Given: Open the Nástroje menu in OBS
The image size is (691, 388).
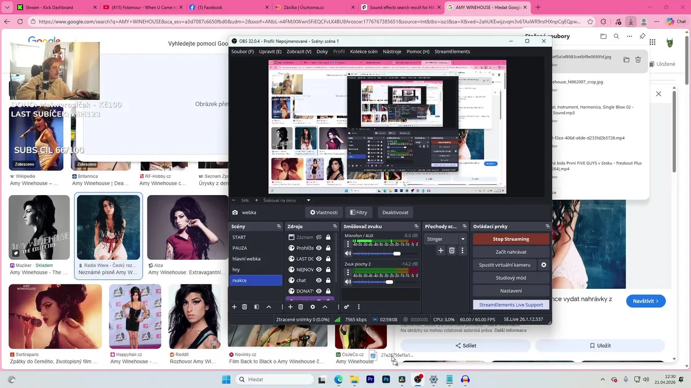Looking at the screenshot, I should (392, 52).
